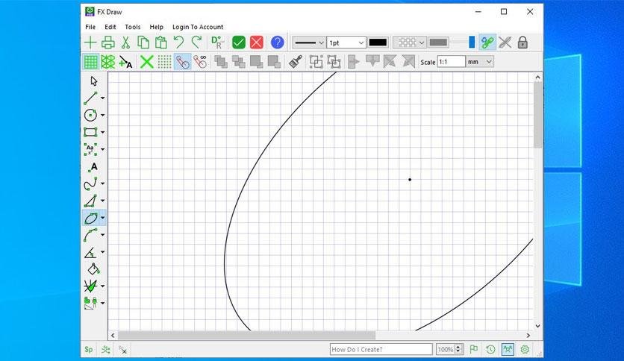Choose the ellipse drawing tool
The image size is (624, 361).
click(91, 218)
